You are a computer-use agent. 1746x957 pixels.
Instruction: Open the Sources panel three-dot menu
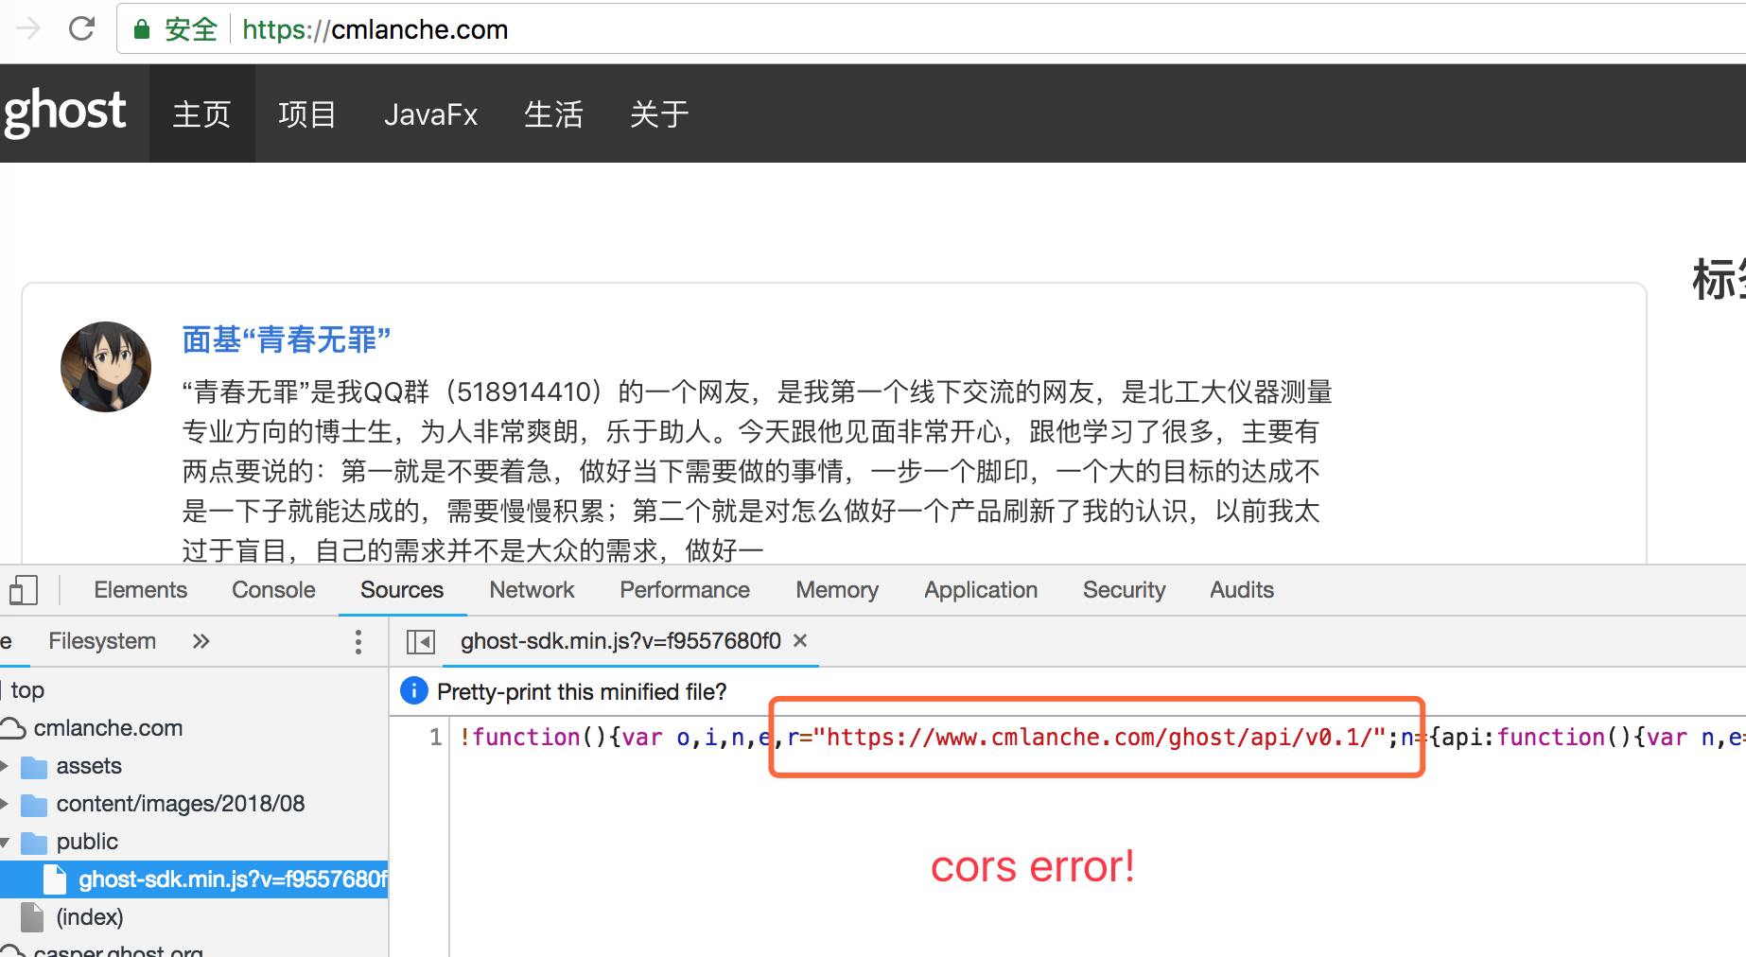pos(358,642)
